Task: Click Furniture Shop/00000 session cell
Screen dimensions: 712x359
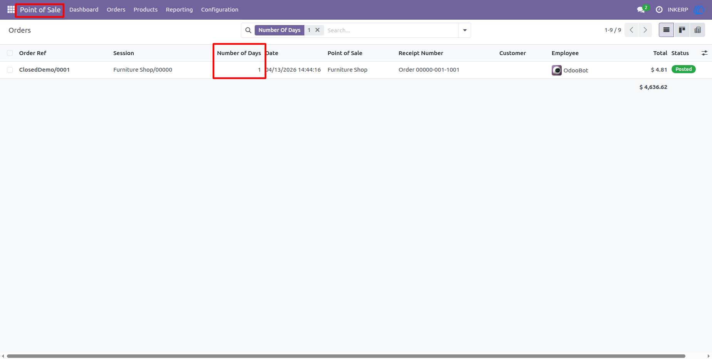Action: (143, 70)
